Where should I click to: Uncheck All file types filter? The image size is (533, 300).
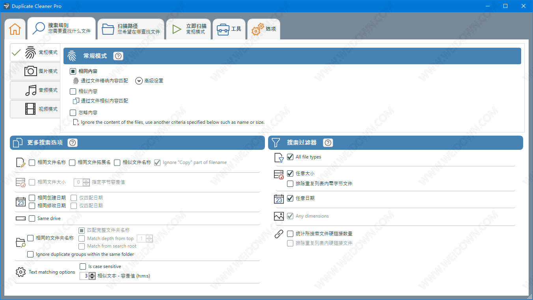click(290, 157)
